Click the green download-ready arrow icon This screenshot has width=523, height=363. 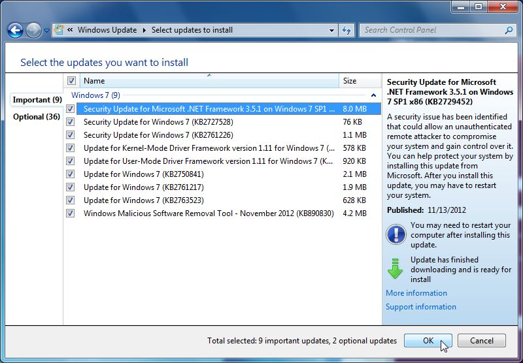pyautogui.click(x=396, y=268)
